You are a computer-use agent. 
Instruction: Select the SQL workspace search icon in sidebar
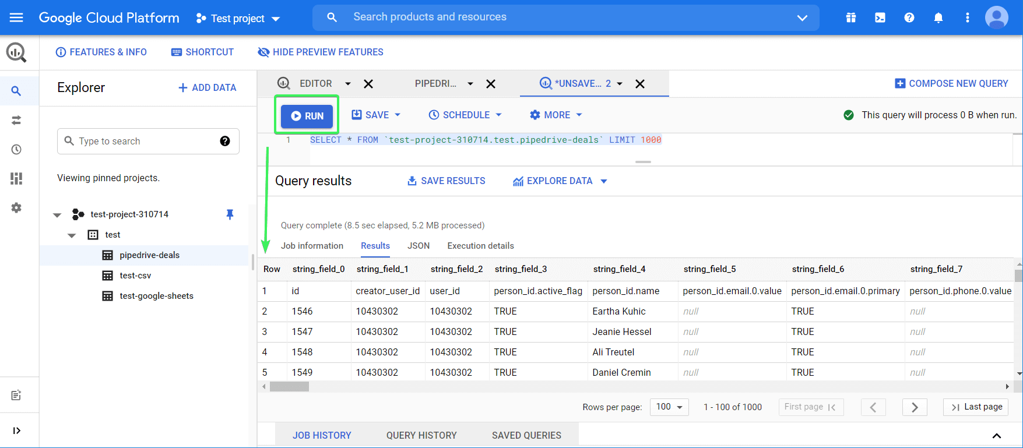[16, 91]
